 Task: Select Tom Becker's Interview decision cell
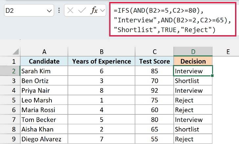tap(193, 120)
